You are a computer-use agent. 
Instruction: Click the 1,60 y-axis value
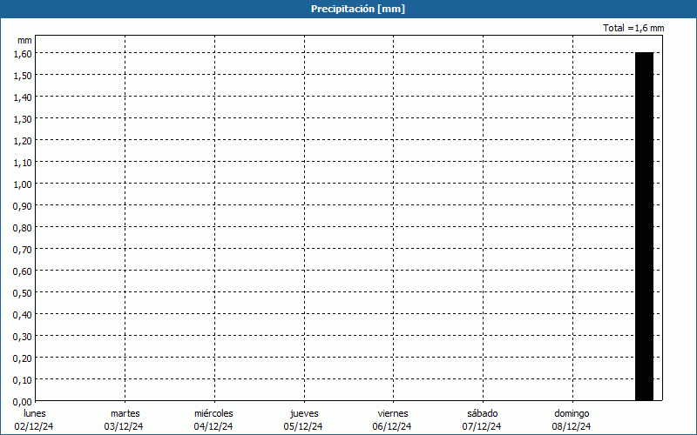[x=23, y=54]
